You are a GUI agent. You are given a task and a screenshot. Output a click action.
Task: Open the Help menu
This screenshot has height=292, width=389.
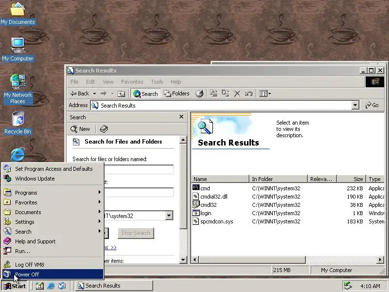pyautogui.click(x=176, y=82)
